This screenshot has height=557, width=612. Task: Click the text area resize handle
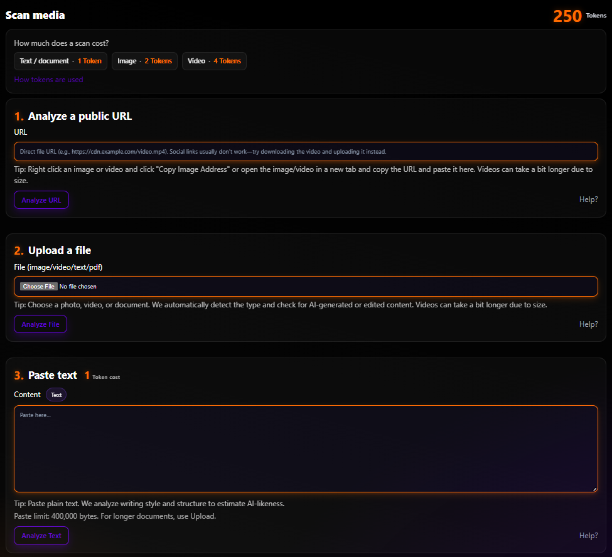pos(595,489)
